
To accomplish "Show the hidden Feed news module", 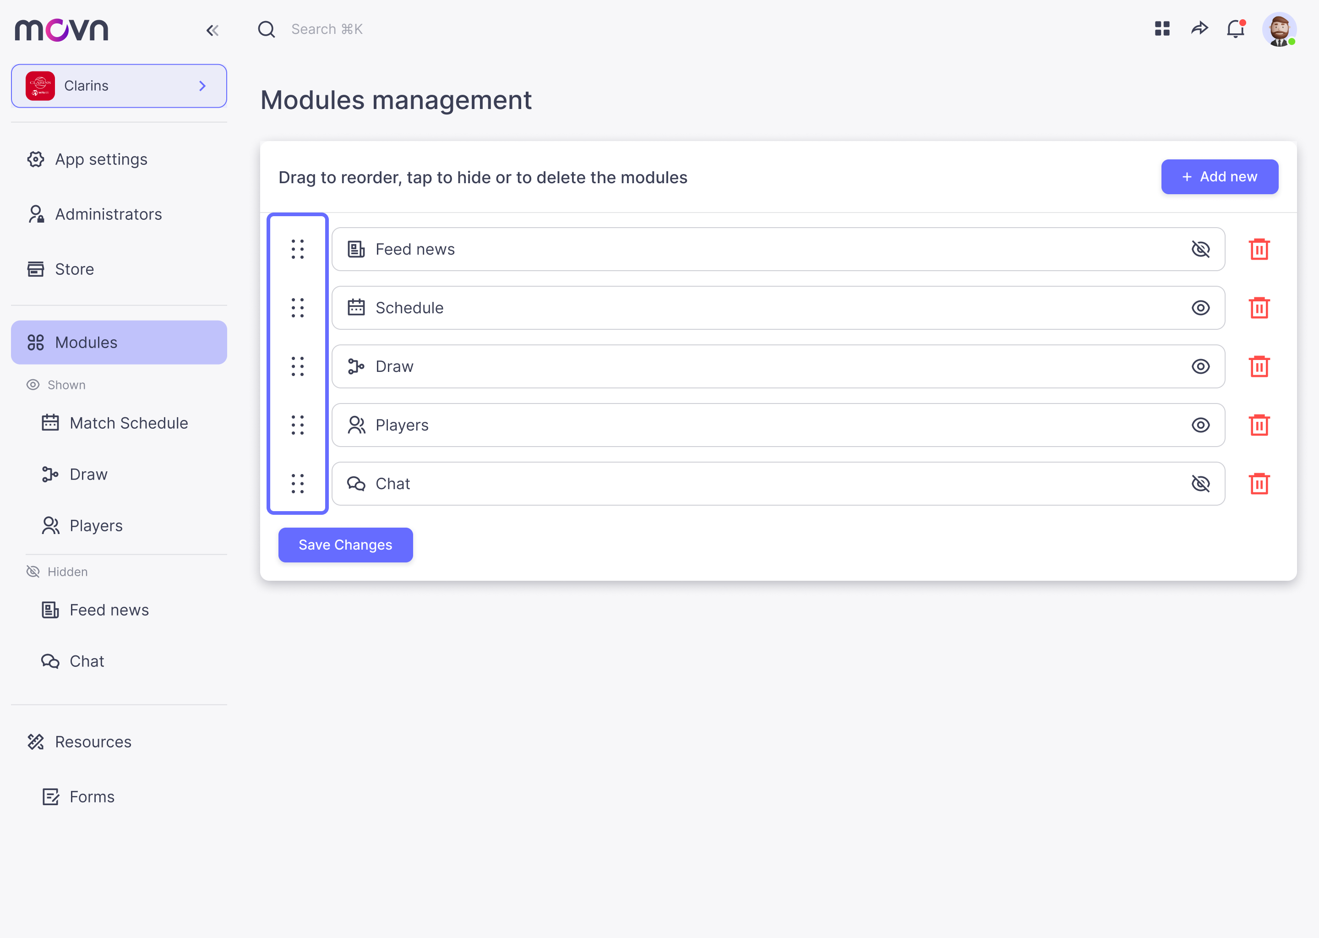I will tap(1200, 250).
